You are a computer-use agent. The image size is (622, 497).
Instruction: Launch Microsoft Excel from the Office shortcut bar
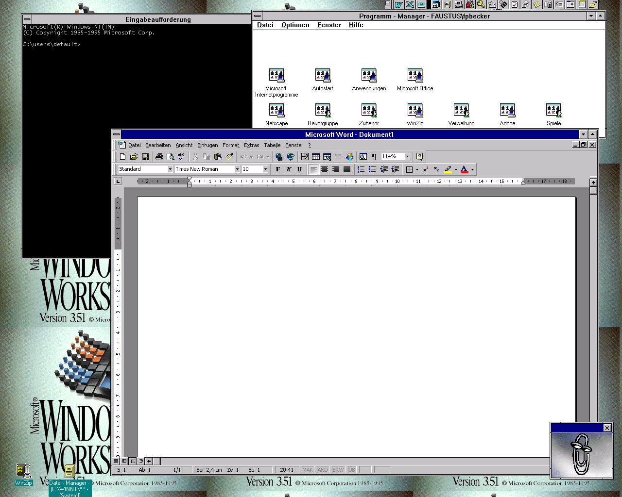(x=410, y=4)
